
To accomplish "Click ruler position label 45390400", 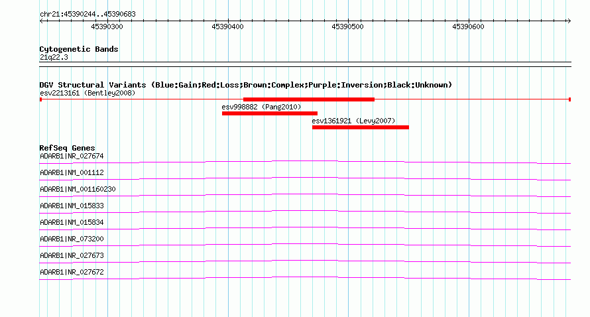I will pos(227,27).
